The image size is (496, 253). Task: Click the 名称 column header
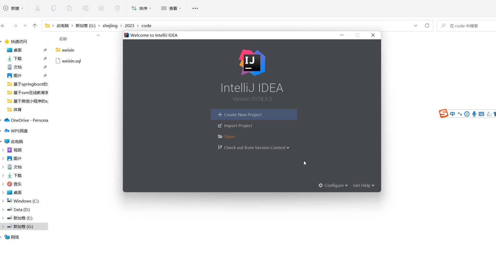click(x=63, y=39)
